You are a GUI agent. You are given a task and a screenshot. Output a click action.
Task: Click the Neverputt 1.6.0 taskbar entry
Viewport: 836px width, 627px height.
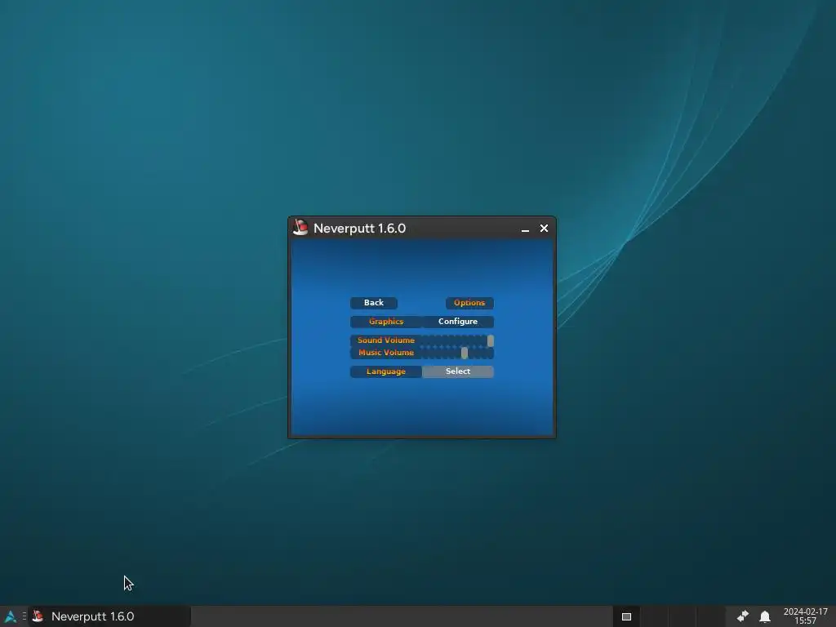109,616
